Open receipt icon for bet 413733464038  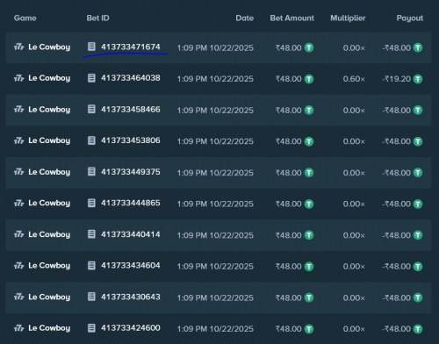(x=91, y=78)
